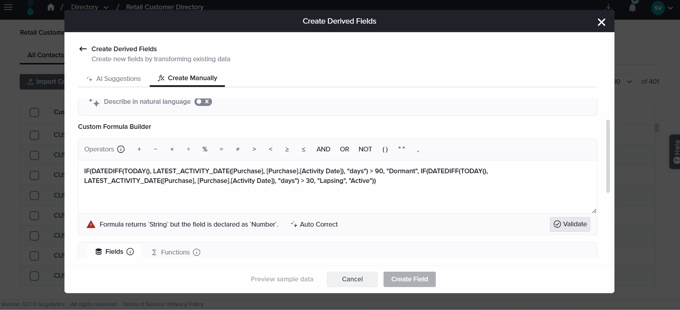Click the back arrow beside Create Derived Fields

pos(83,49)
